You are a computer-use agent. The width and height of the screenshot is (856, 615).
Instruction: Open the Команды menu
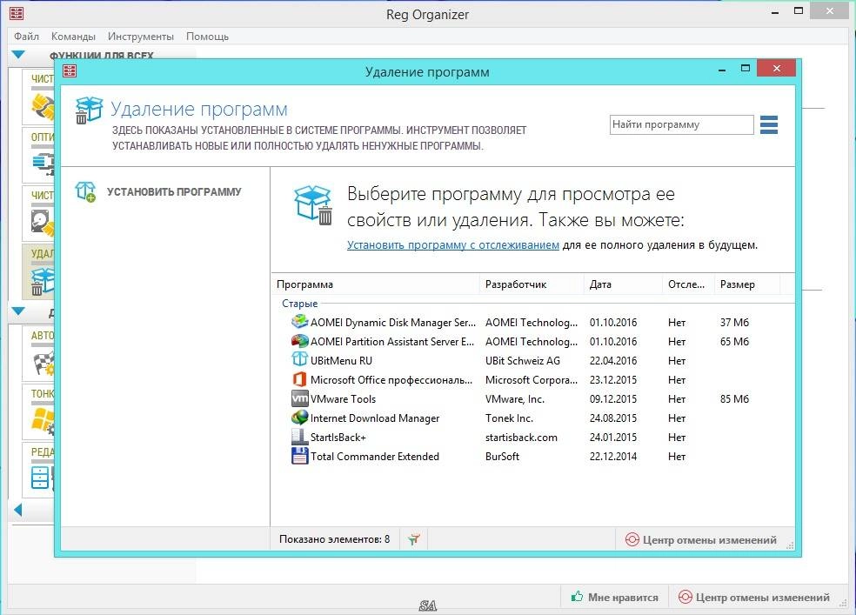tap(73, 36)
